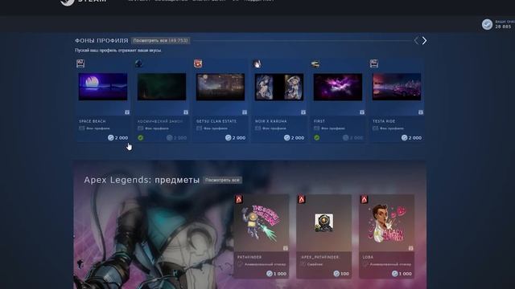Click Apex logo on Apex_Pathfinder emoticon card
The height and width of the screenshot is (289, 515).
click(x=302, y=199)
